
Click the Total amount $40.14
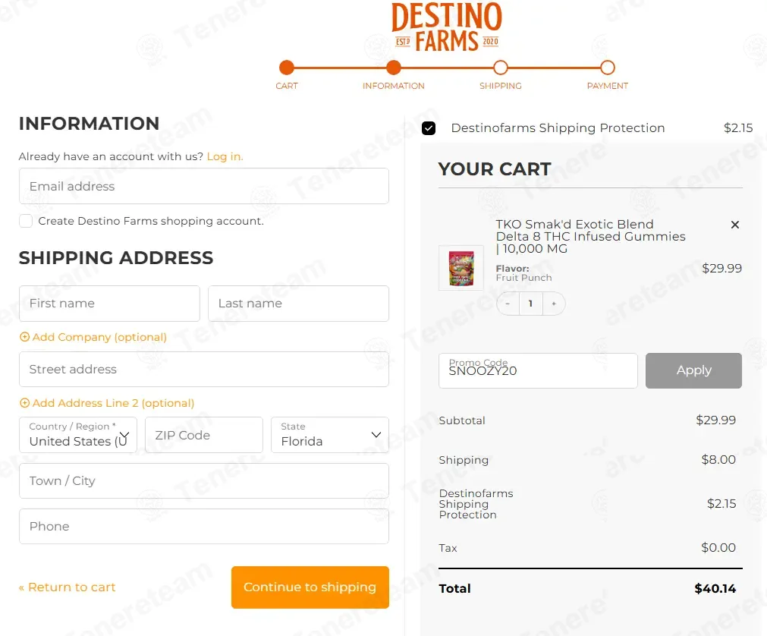[x=715, y=588]
